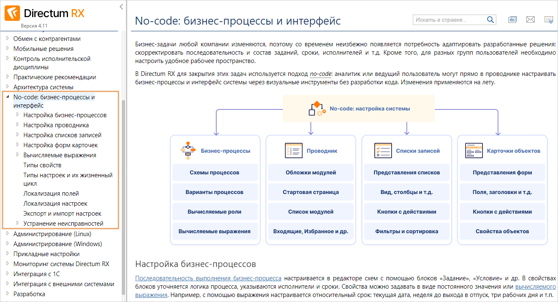The width and height of the screenshot is (558, 302).
Task: Expand the Настройка бизнес-процессов tree node
Action: [18, 115]
